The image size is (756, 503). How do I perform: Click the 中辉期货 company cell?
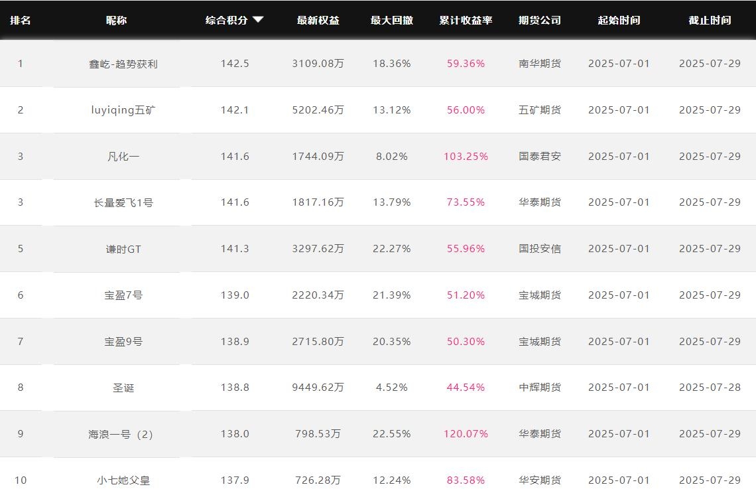[539, 388]
